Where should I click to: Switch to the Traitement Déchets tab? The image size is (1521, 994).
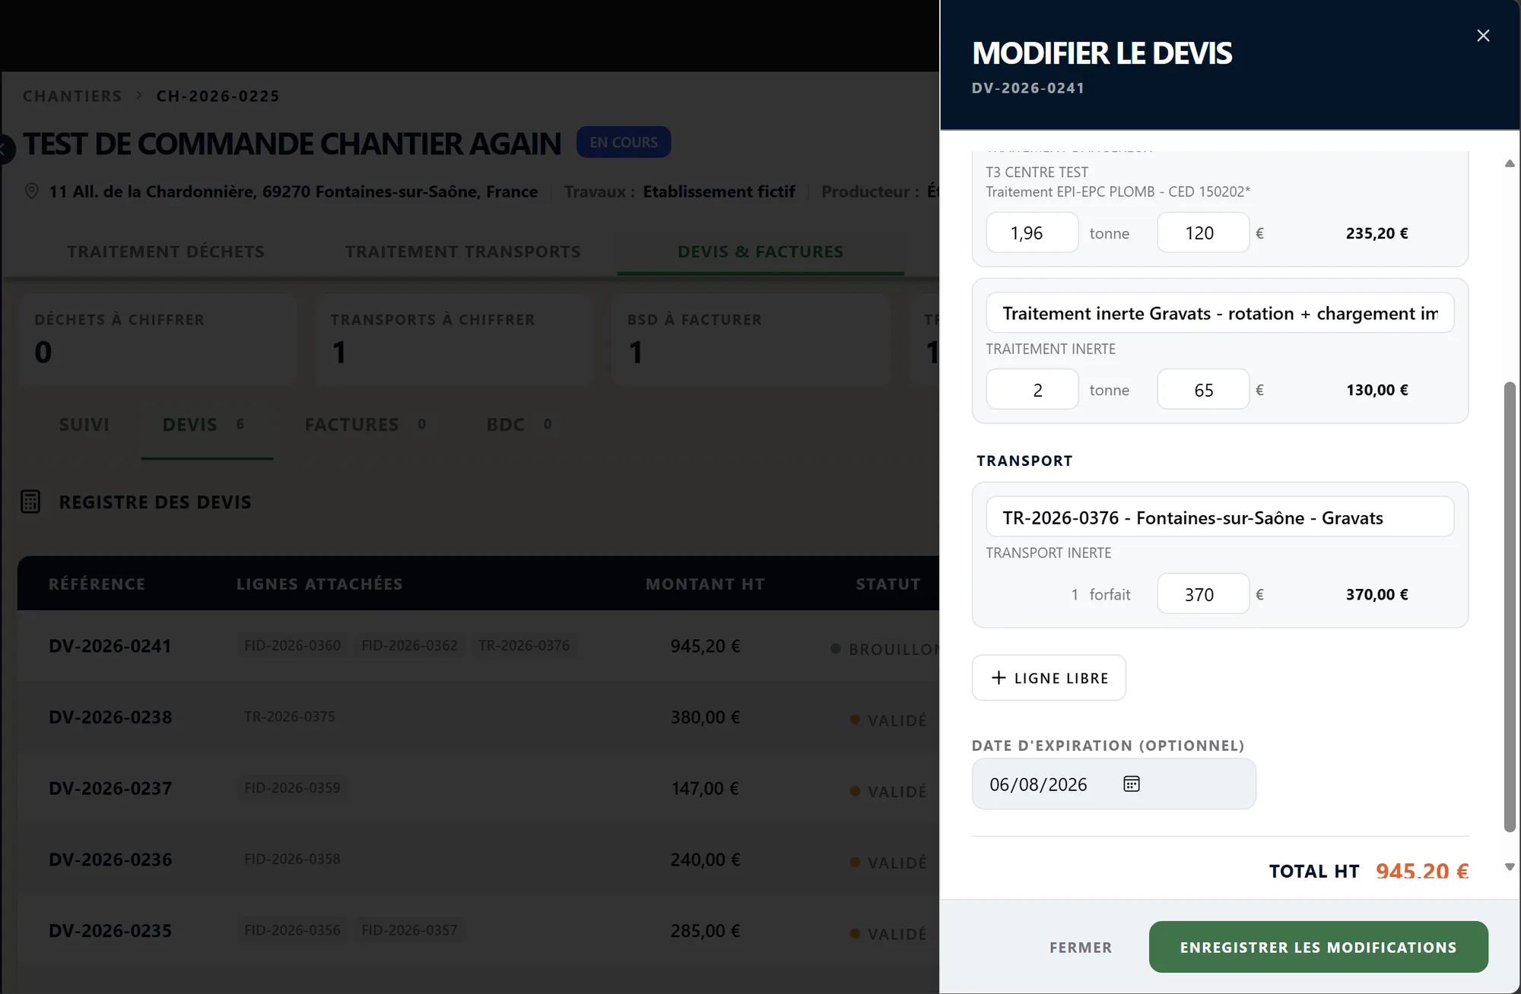(x=166, y=252)
